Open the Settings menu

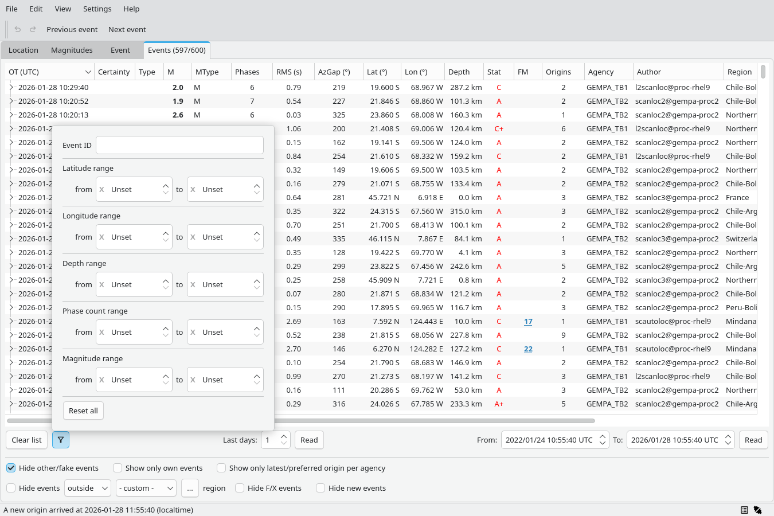coord(97,9)
